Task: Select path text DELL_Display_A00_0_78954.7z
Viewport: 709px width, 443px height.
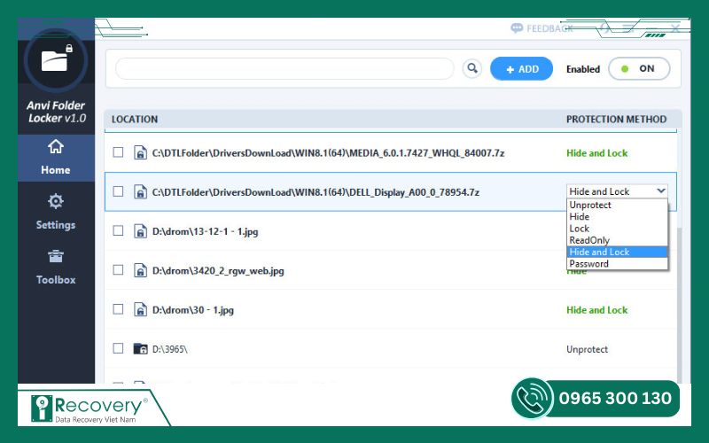Action: pos(316,192)
